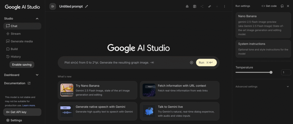293x124 pixels.
Task: Open Documentation external link
Action: [x=17, y=83]
